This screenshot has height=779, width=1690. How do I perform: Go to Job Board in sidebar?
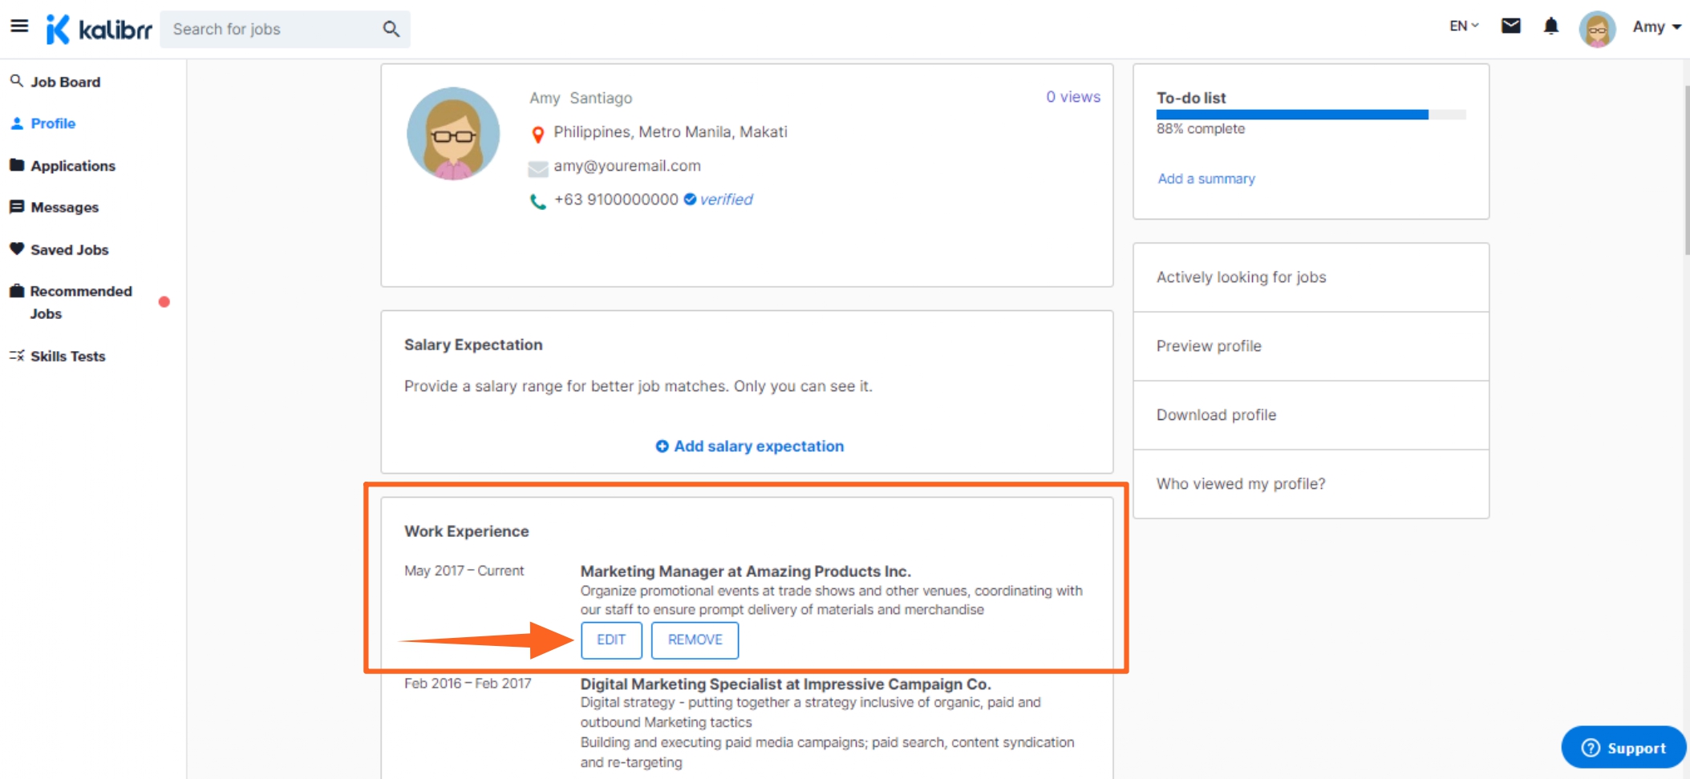[65, 82]
